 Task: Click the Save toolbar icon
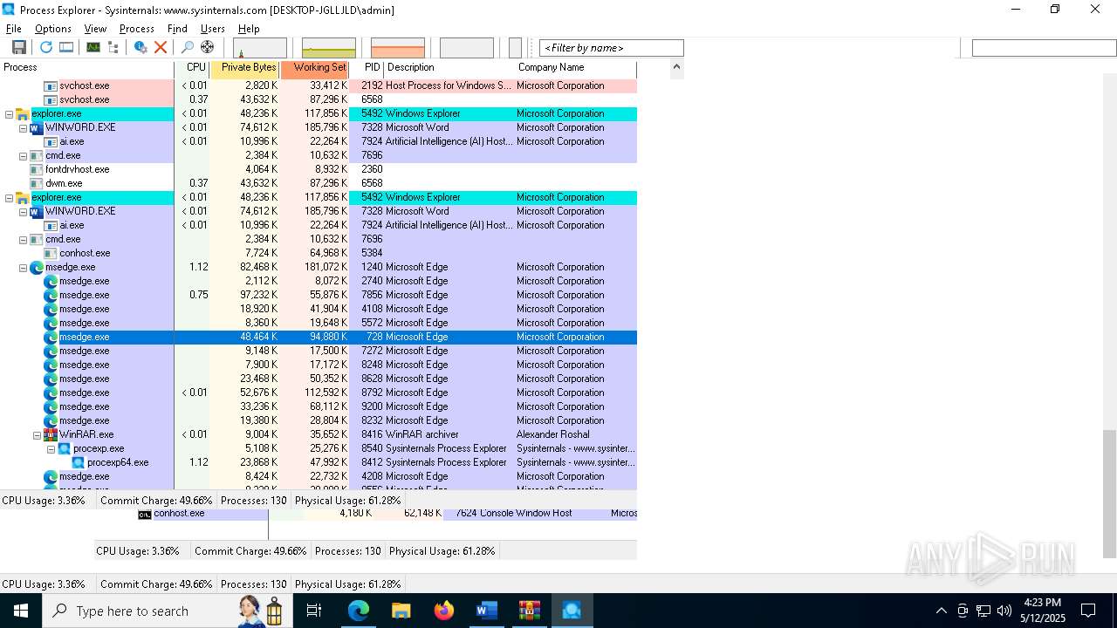tap(18, 47)
